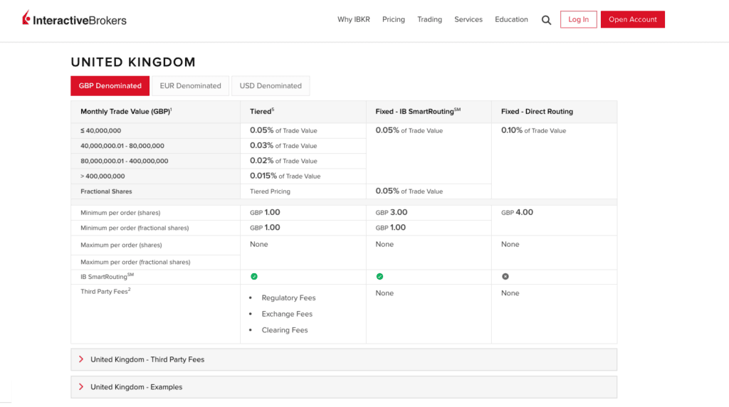729x407 pixels.
Task: Open the Why IBKR menu
Action: tap(354, 19)
